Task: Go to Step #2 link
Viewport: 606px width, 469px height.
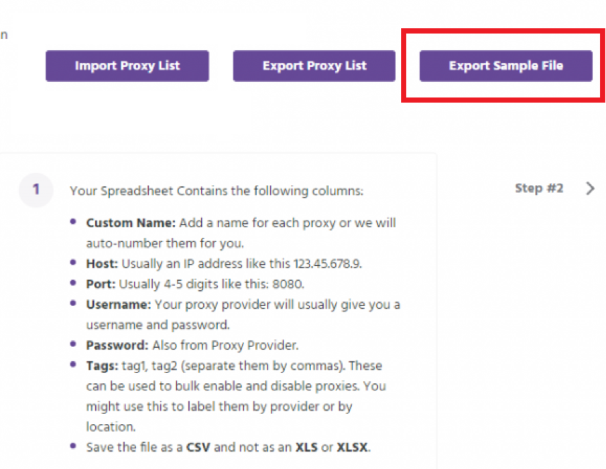Action: (539, 188)
